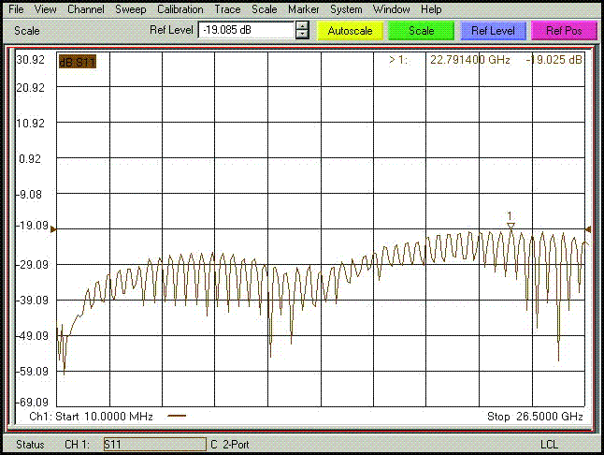
Task: Open the View menu
Action: tap(45, 8)
